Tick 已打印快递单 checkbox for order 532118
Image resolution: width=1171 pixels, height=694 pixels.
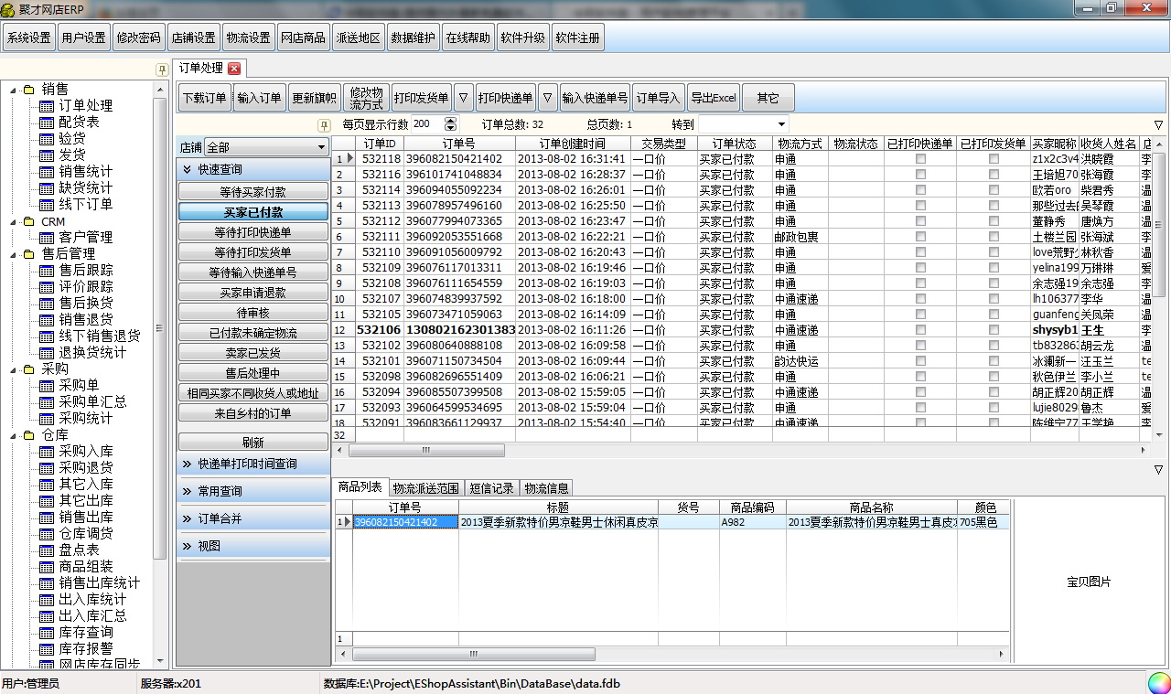920,159
